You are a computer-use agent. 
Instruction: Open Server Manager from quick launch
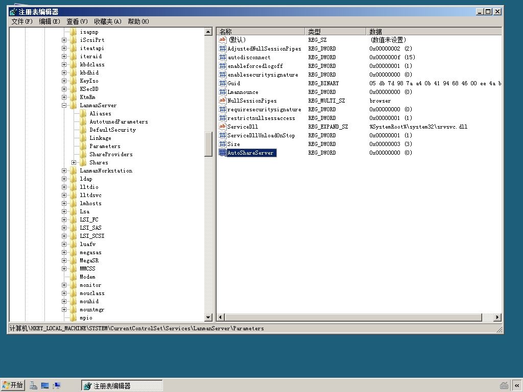(33, 386)
